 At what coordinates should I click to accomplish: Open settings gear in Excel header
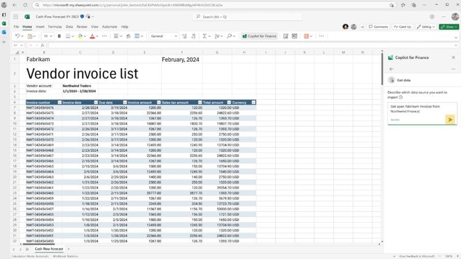pos(432,17)
